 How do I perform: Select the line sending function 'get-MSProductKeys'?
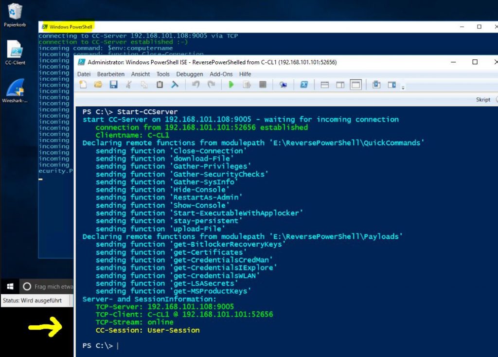(174, 291)
